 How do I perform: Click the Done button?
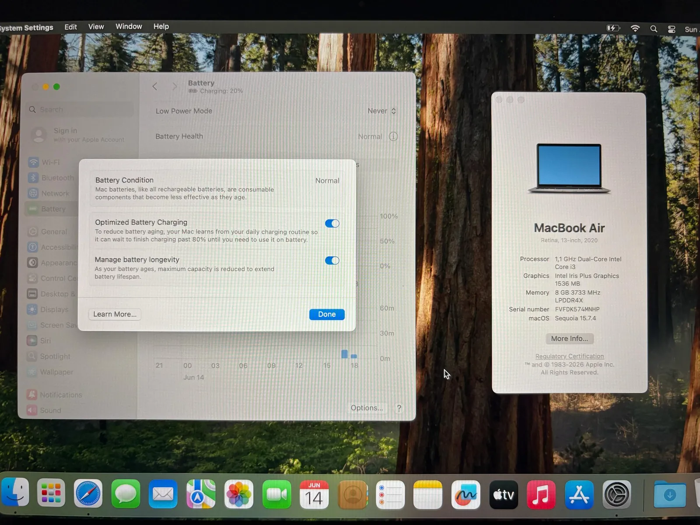click(327, 315)
